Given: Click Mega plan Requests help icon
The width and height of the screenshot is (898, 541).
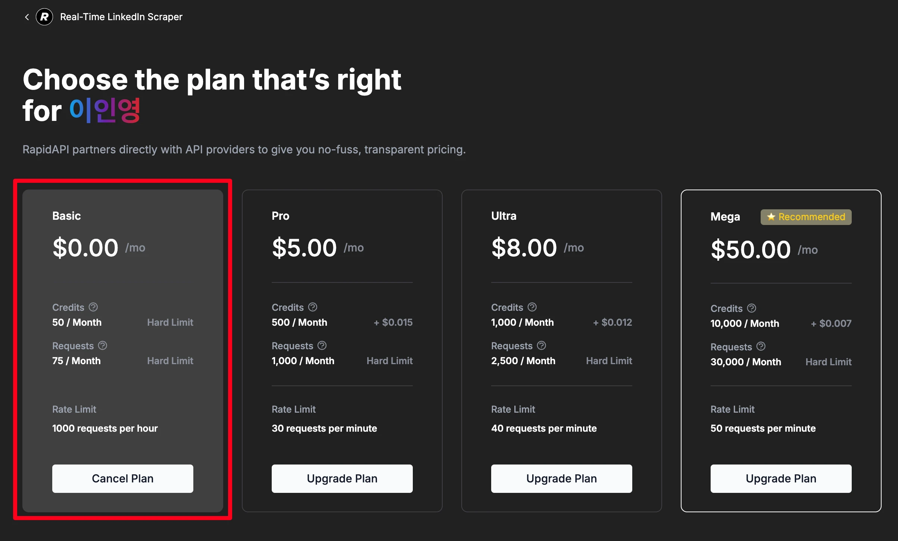Looking at the screenshot, I should tap(761, 347).
